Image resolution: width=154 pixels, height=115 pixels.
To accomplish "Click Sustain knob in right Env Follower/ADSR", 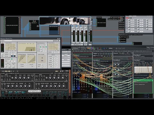I will [63, 78].
